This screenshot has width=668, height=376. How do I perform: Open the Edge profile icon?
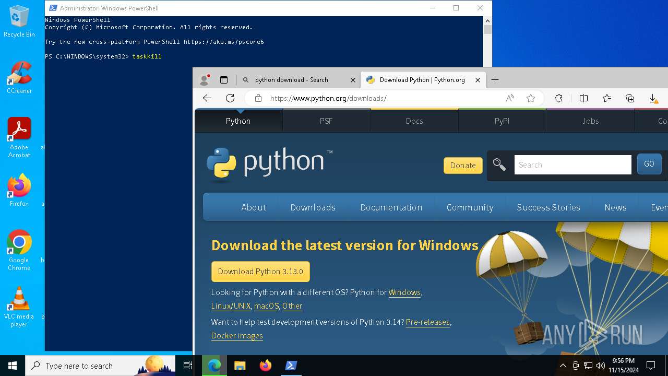[205, 80]
